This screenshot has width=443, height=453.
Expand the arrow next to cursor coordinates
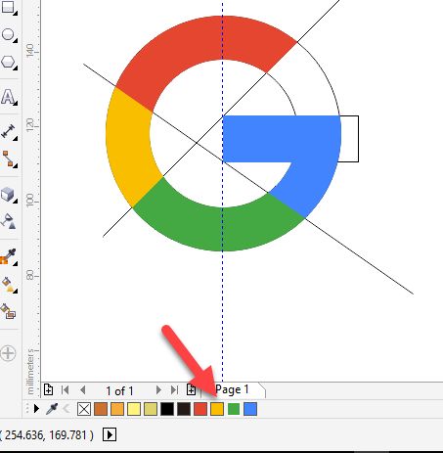pos(110,434)
